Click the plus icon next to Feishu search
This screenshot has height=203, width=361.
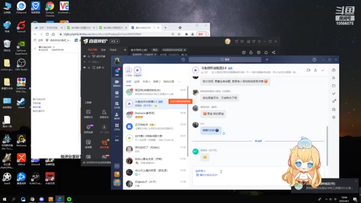click(267, 60)
